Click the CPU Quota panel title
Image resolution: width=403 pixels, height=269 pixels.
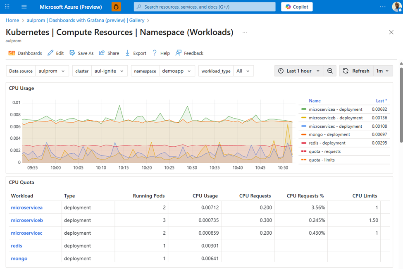point(21,182)
